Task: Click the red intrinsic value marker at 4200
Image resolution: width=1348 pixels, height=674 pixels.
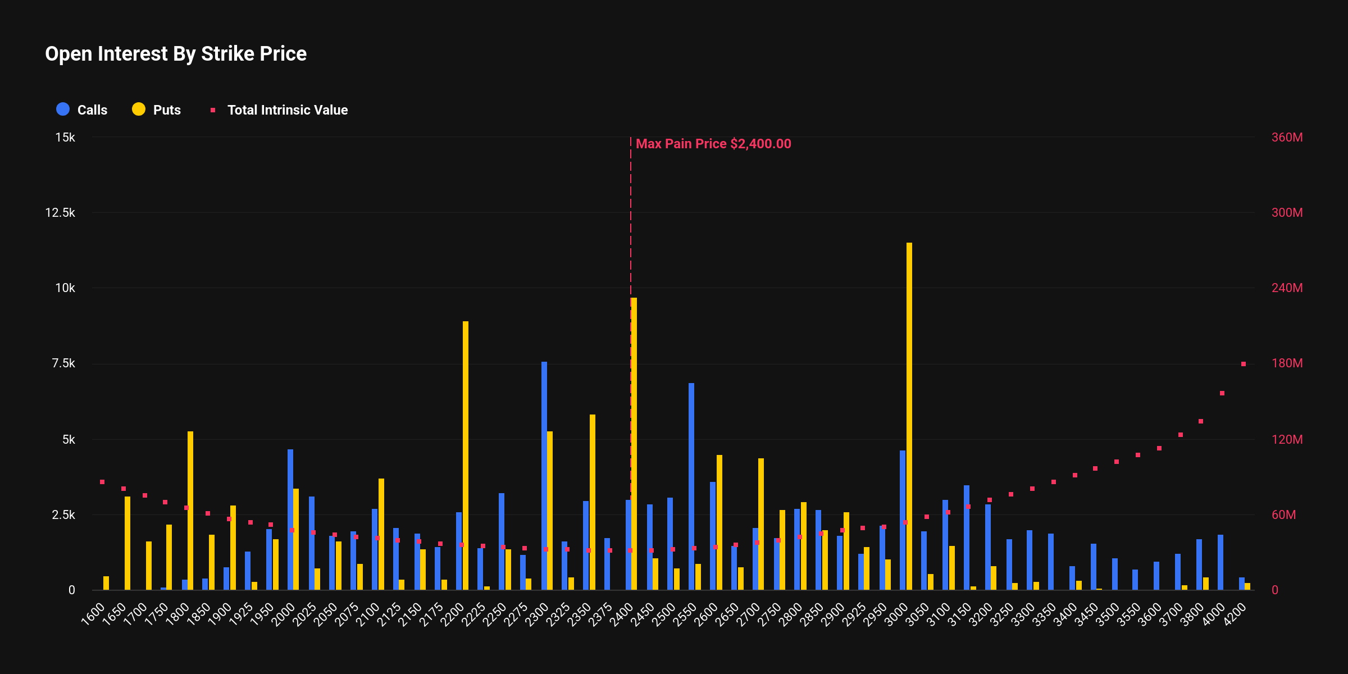Action: point(1244,364)
